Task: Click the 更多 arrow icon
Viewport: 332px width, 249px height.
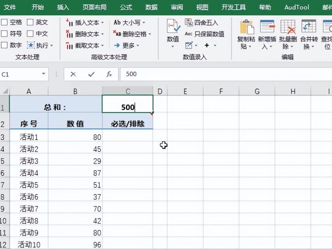Action: pyautogui.click(x=117, y=45)
